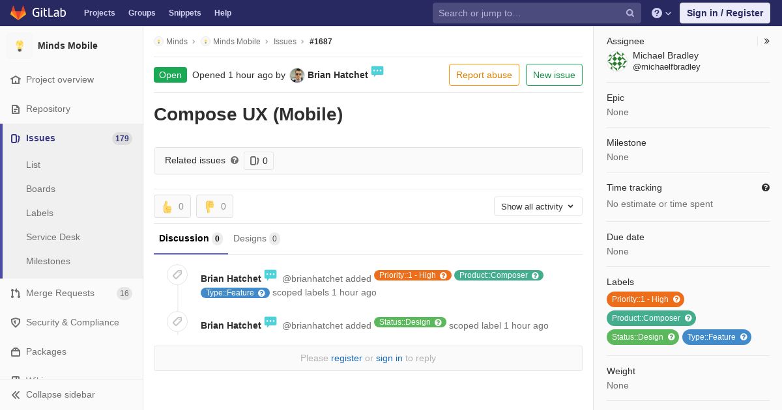This screenshot has width=782, height=410.
Task: Click Report abuse button
Action: (x=484, y=75)
